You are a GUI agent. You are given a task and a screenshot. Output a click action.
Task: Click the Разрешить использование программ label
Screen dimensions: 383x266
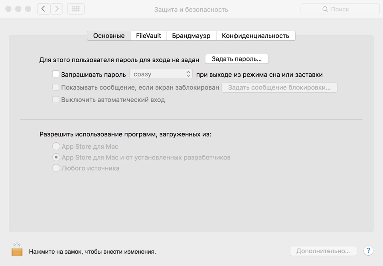pos(125,134)
